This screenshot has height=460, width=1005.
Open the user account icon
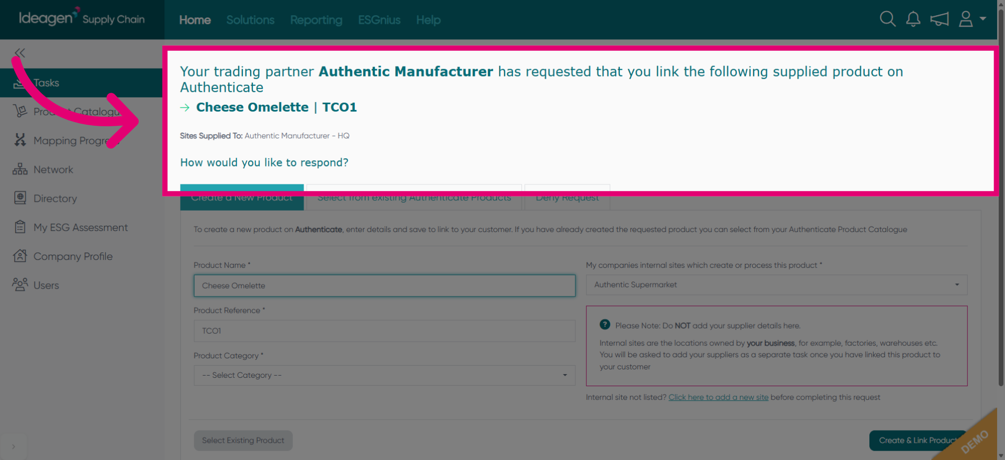966,19
